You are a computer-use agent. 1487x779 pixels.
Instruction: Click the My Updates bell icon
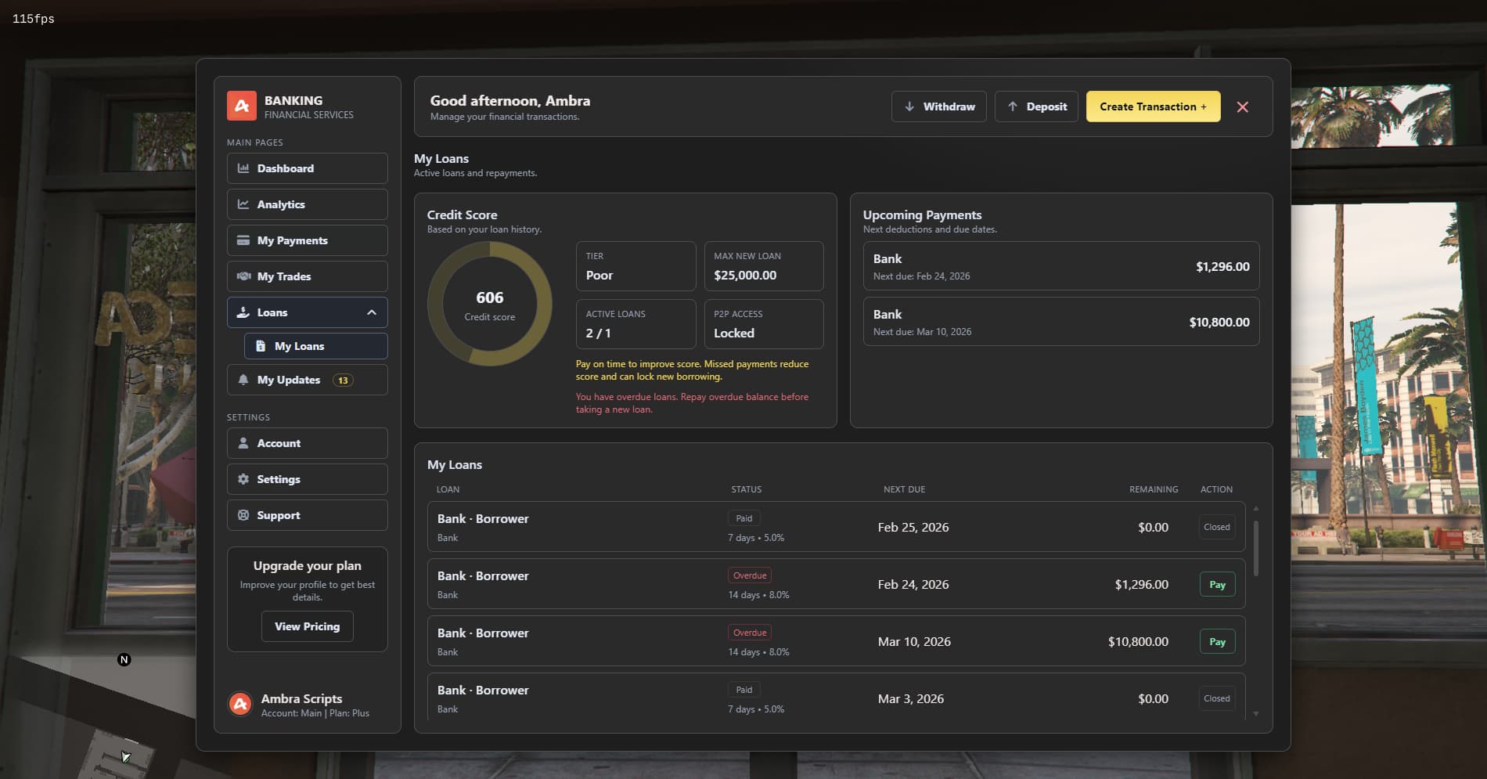pyautogui.click(x=243, y=380)
